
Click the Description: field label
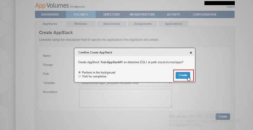[50, 92]
